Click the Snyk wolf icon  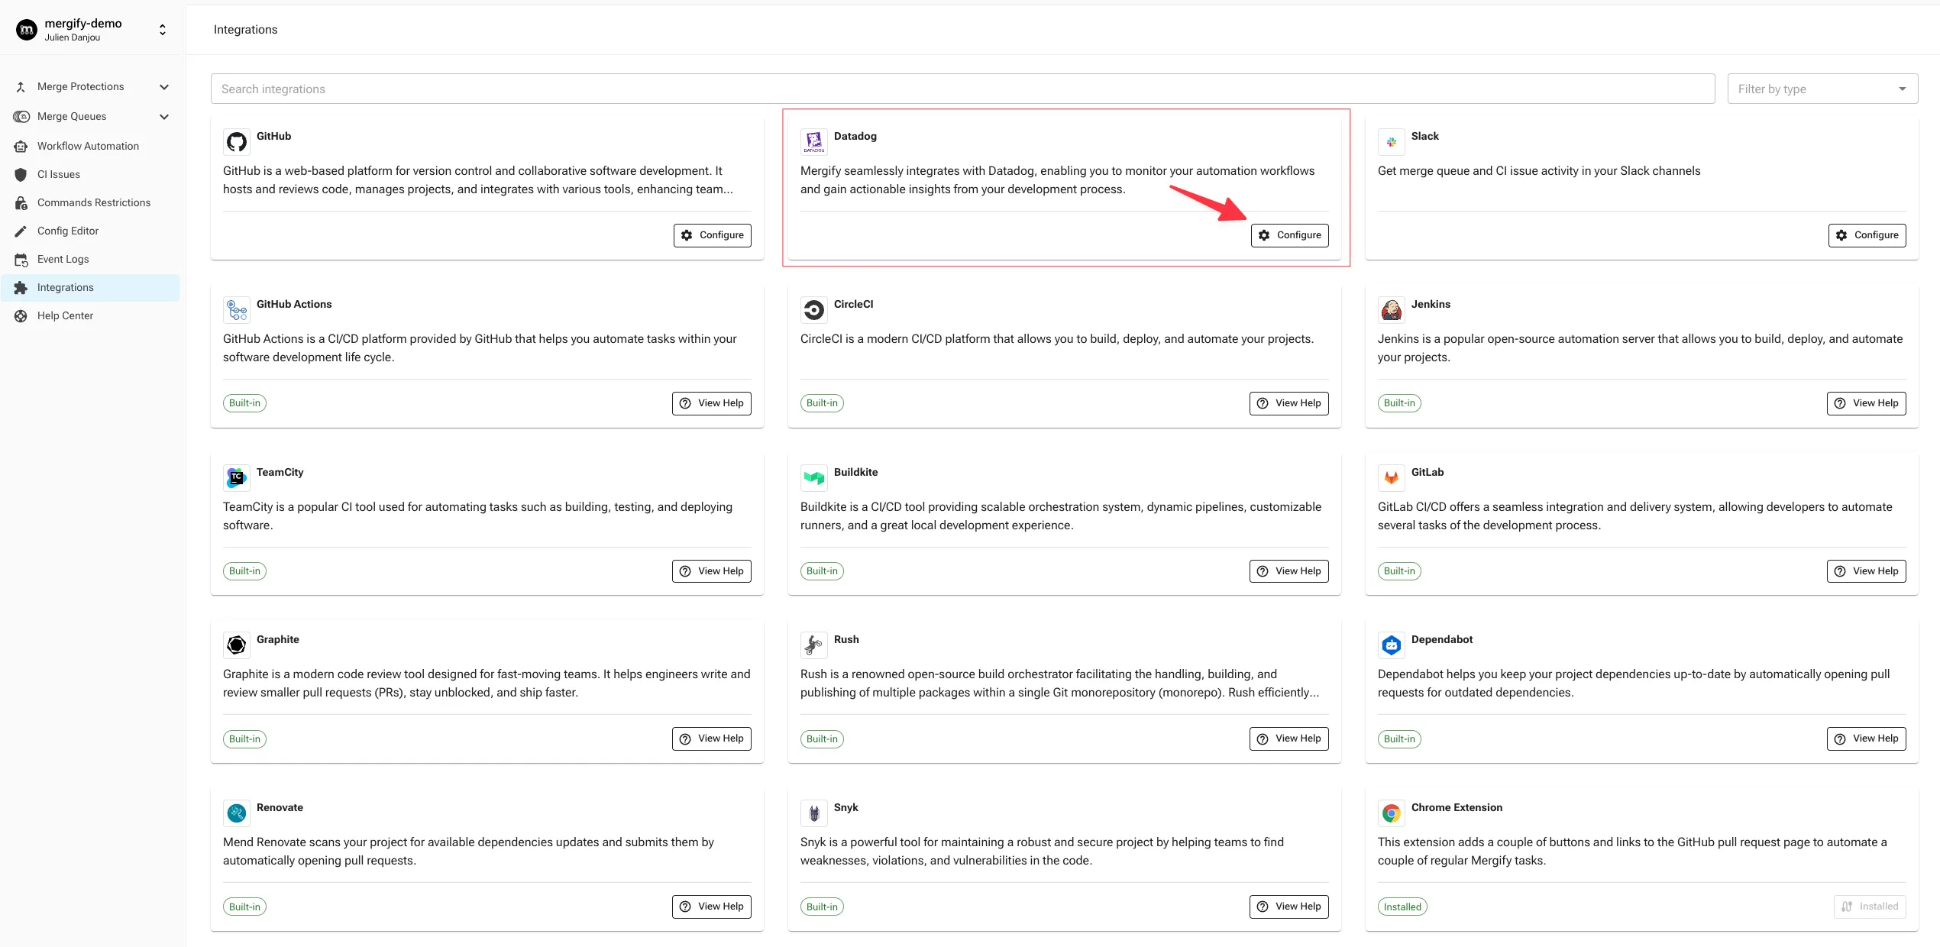pyautogui.click(x=813, y=813)
